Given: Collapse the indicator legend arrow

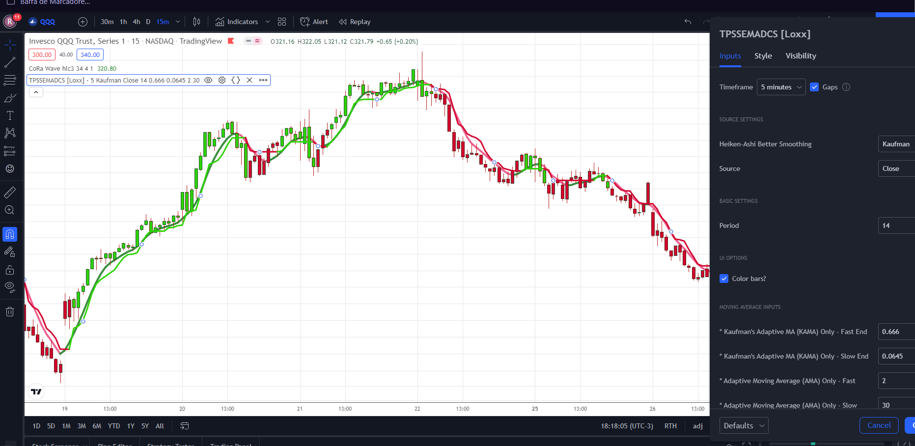Looking at the screenshot, I should point(36,92).
